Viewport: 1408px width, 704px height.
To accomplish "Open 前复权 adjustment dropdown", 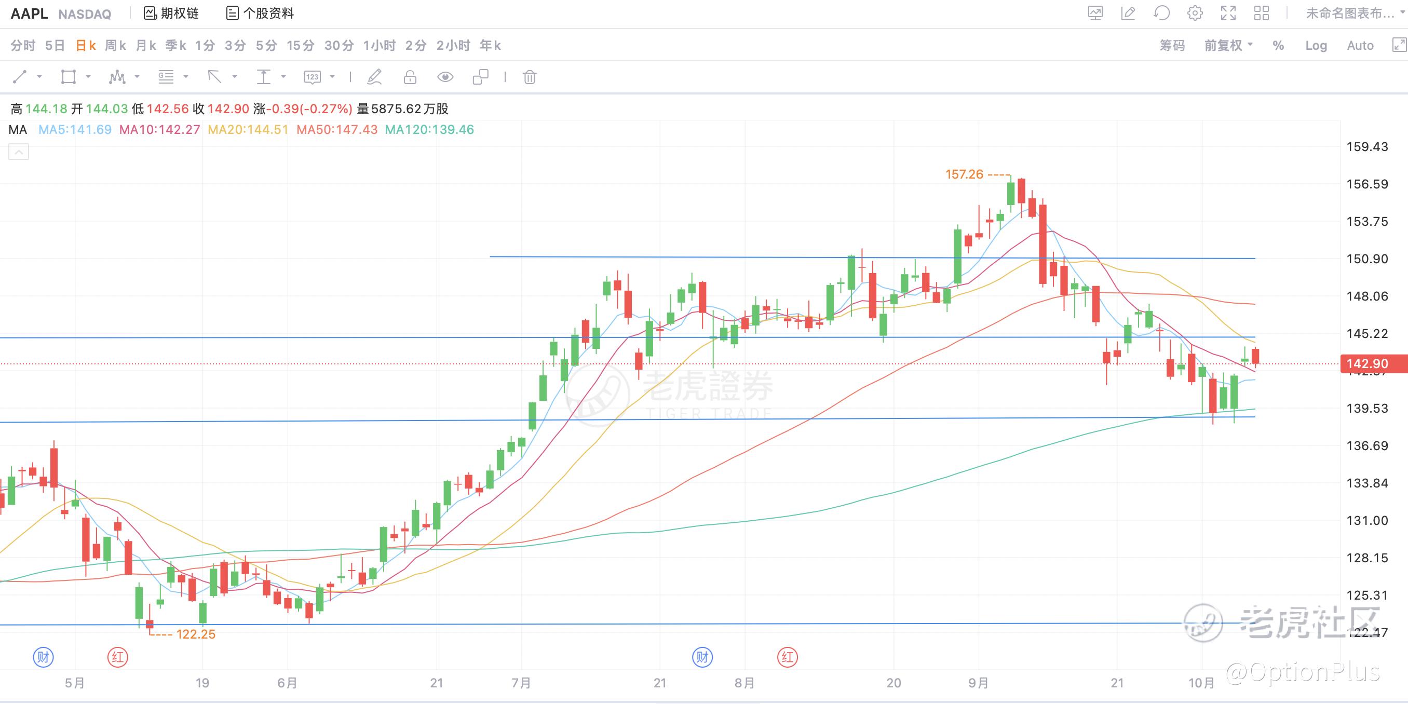I will point(1228,45).
